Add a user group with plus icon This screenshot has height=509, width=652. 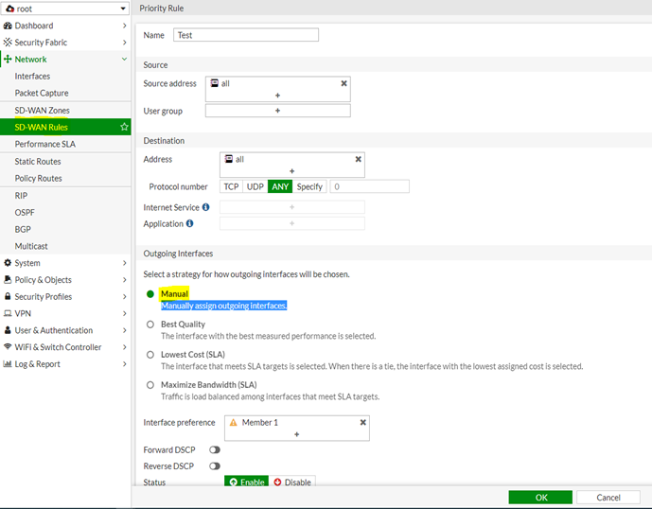pyautogui.click(x=278, y=111)
